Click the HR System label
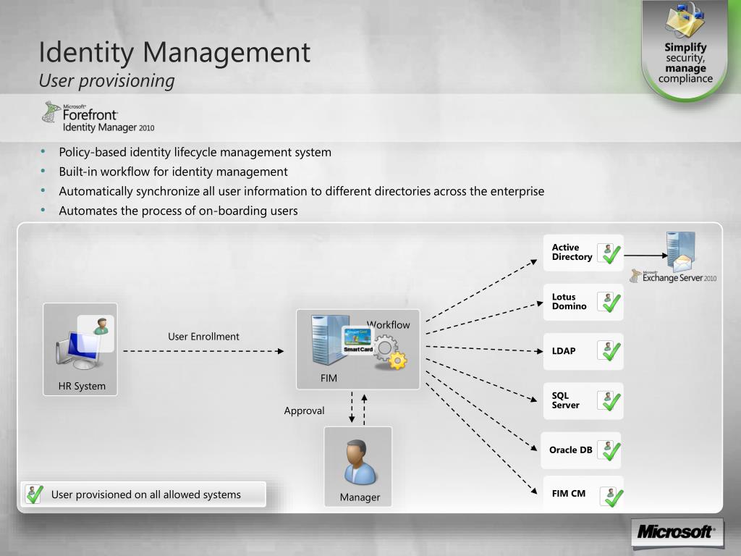 [x=82, y=386]
